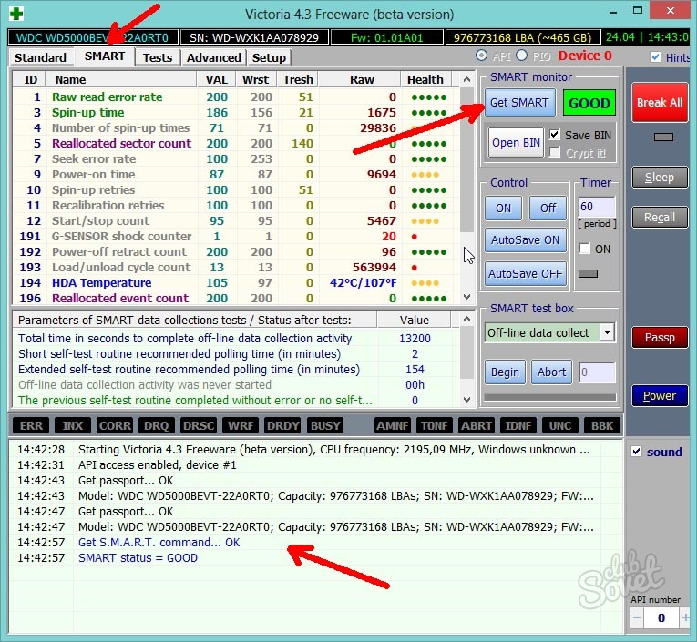This screenshot has width=697, height=642.
Task: Click the DRDY status indicator
Action: [283, 425]
